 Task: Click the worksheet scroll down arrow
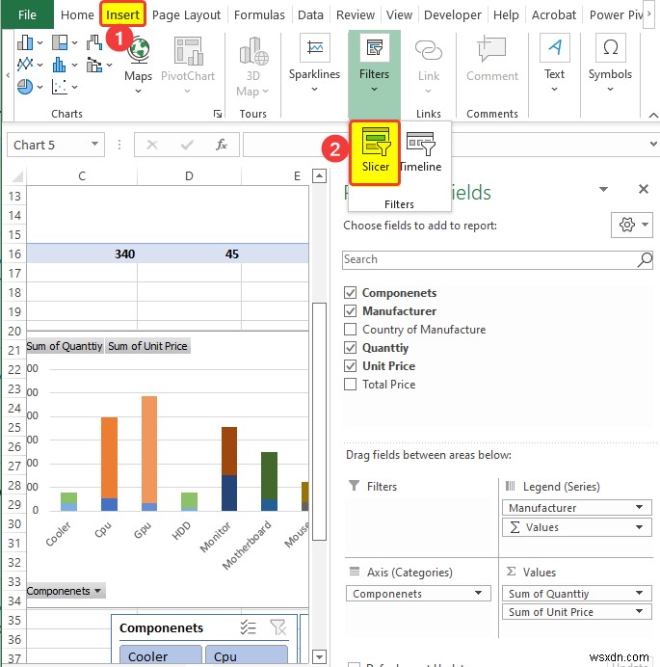319,655
